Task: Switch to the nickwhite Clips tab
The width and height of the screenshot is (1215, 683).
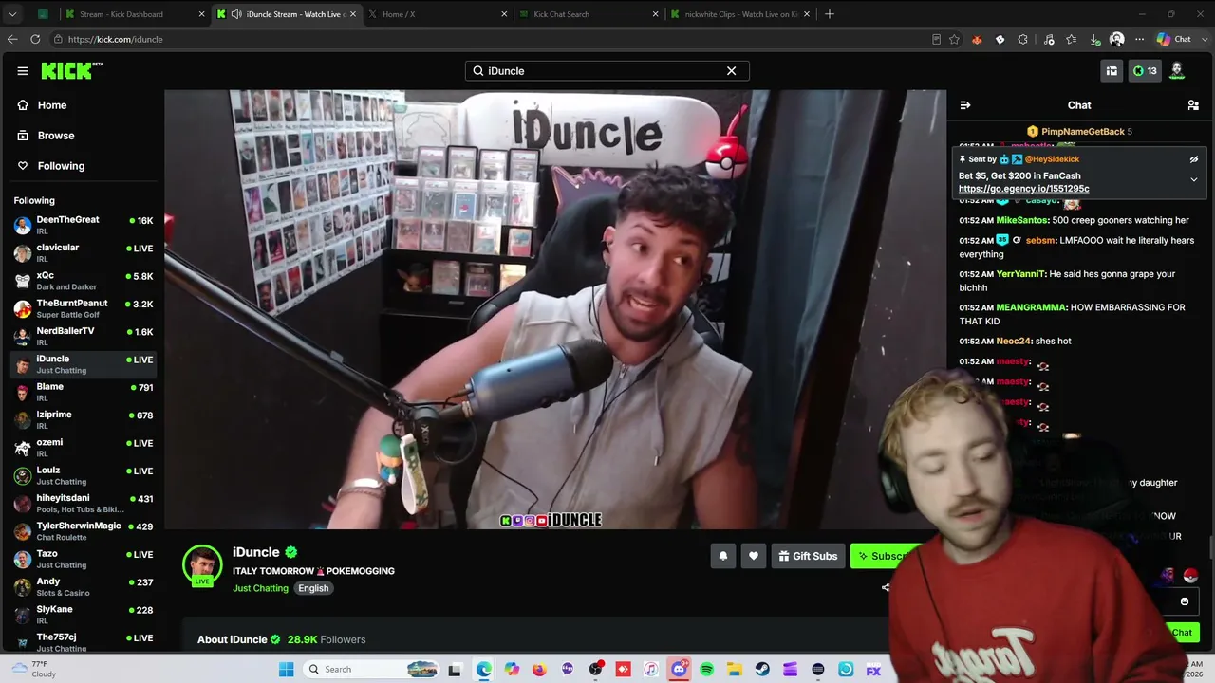Action: 738,14
